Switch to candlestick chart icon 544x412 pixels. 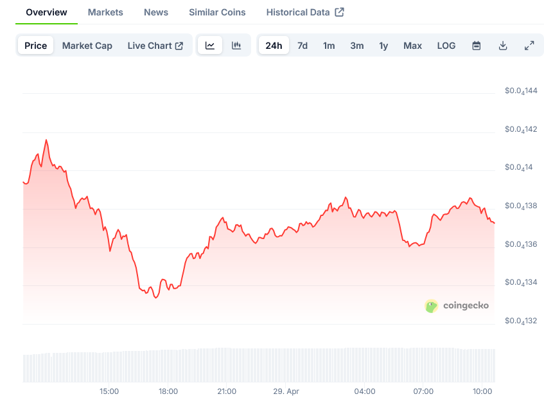pyautogui.click(x=236, y=46)
